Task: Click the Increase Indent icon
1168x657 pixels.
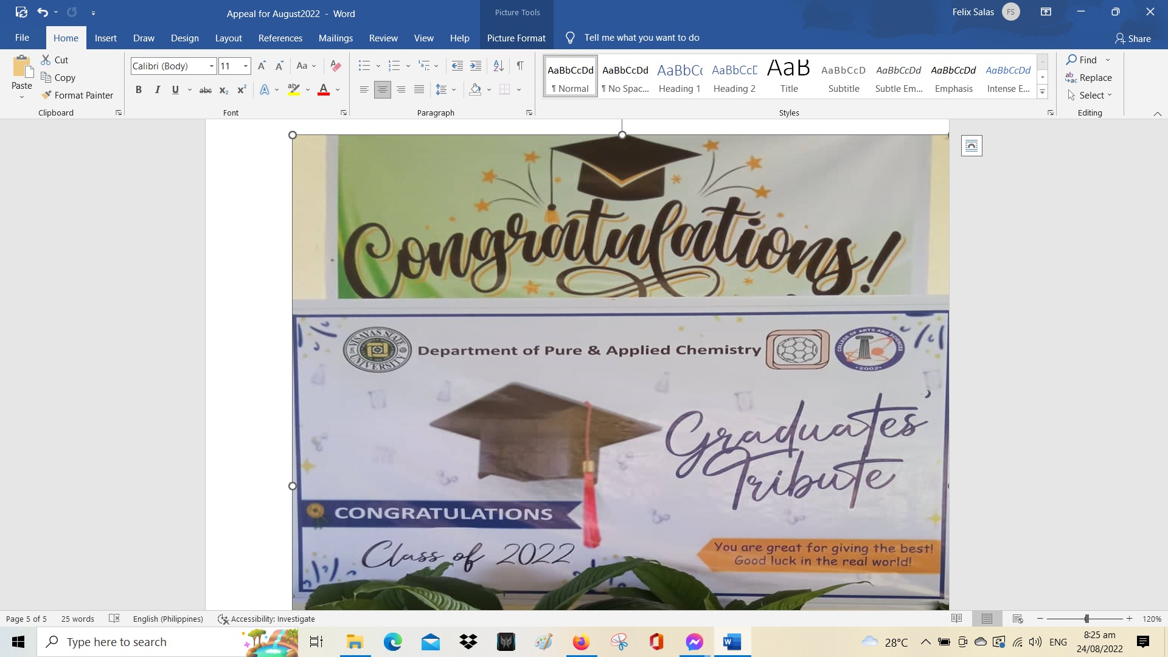Action: click(476, 66)
